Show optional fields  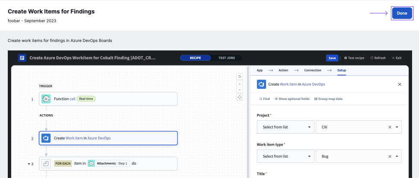(292, 99)
